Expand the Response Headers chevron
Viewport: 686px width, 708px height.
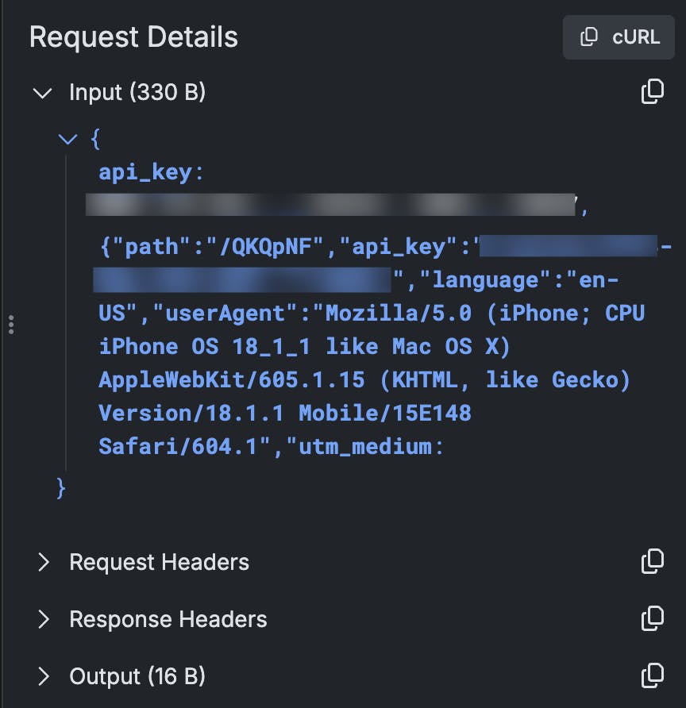(x=44, y=619)
